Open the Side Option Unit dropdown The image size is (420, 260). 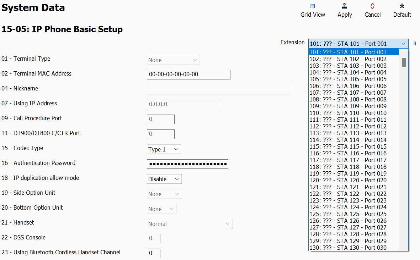pyautogui.click(x=164, y=194)
